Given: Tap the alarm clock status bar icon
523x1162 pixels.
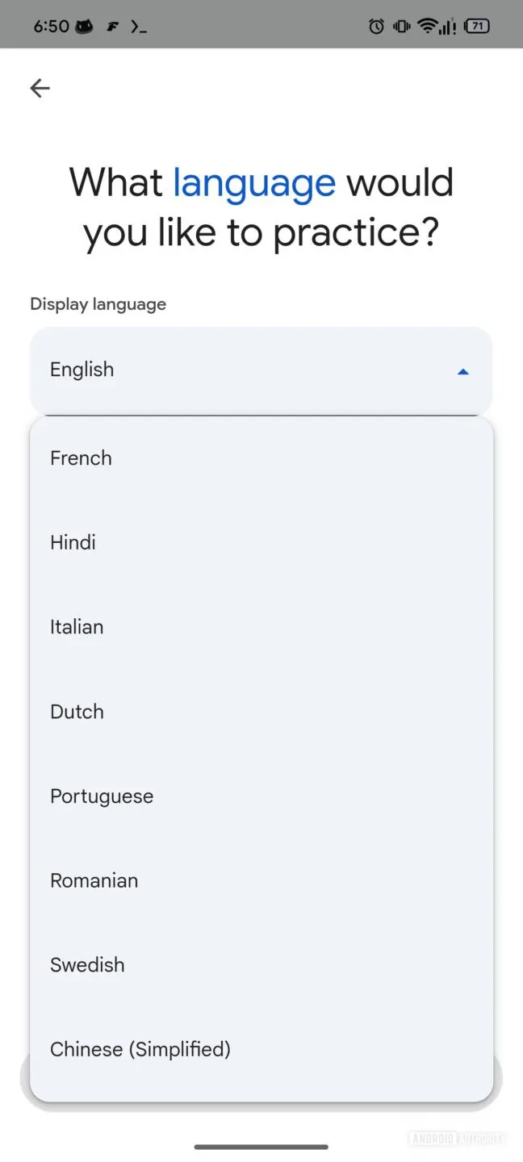Looking at the screenshot, I should click(375, 26).
